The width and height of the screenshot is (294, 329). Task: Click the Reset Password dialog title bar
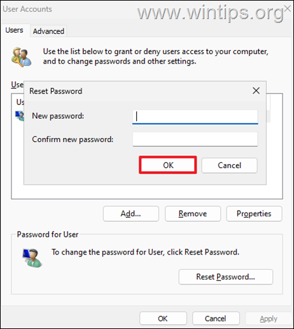coord(138,91)
